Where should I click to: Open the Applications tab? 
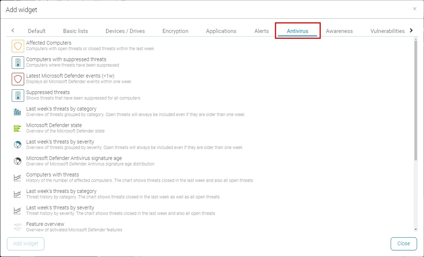221,31
